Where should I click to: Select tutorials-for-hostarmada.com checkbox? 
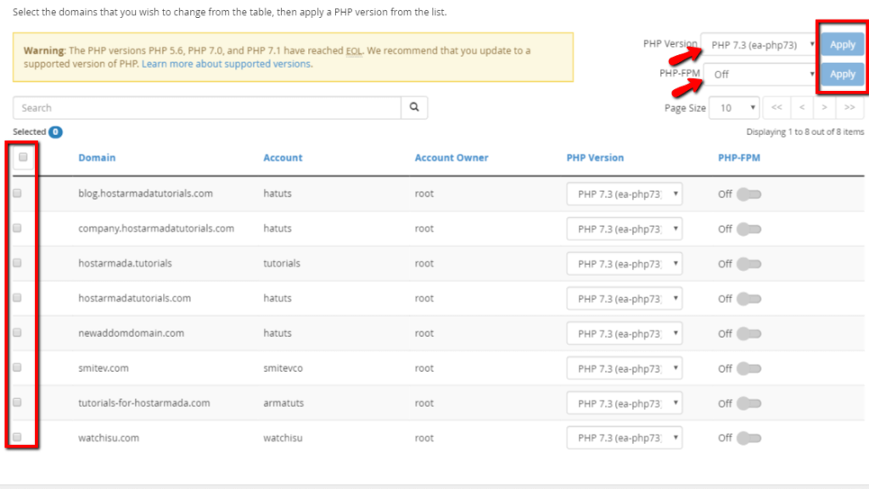(x=17, y=402)
